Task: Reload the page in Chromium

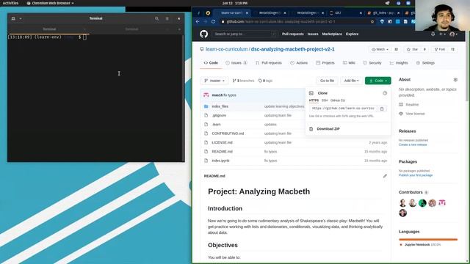Action: (213, 21)
